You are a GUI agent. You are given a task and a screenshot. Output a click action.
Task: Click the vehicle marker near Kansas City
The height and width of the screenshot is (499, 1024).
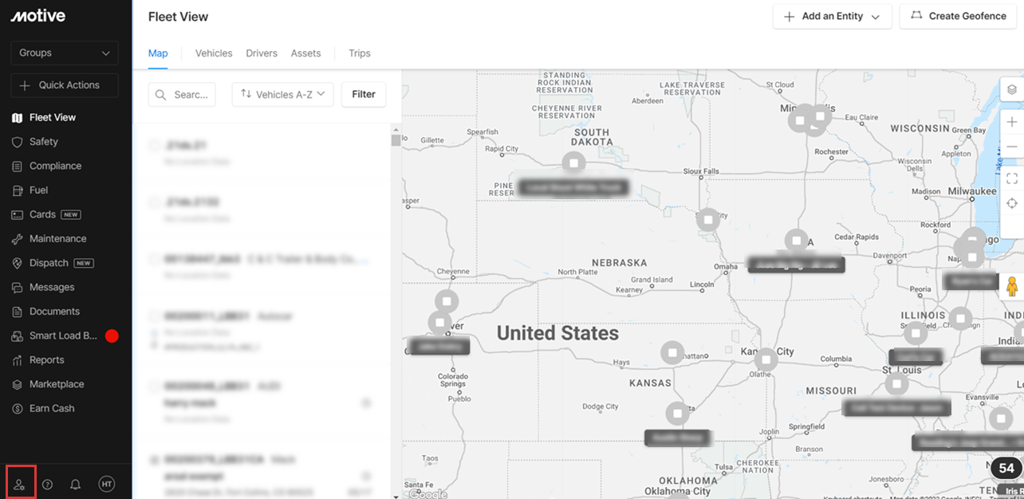(x=766, y=360)
